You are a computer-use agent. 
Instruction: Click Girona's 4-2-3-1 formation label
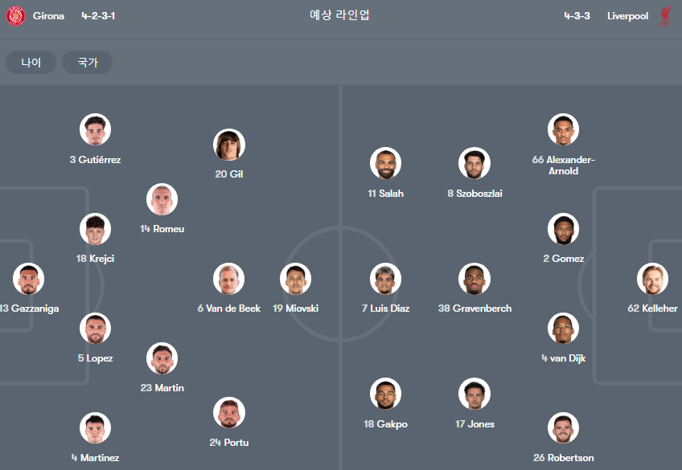98,16
